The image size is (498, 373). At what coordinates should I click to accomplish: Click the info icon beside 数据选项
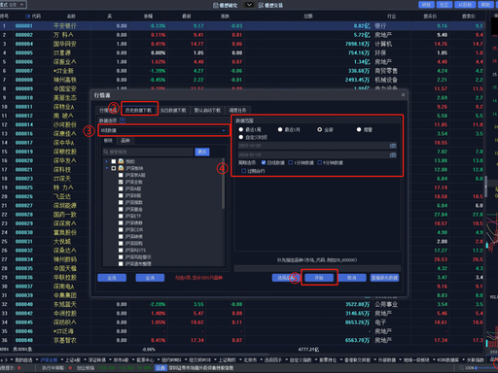(123, 120)
